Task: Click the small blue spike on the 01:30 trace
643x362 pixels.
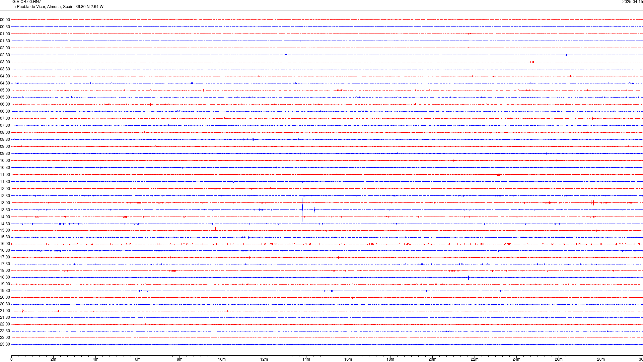Action: click(300, 41)
